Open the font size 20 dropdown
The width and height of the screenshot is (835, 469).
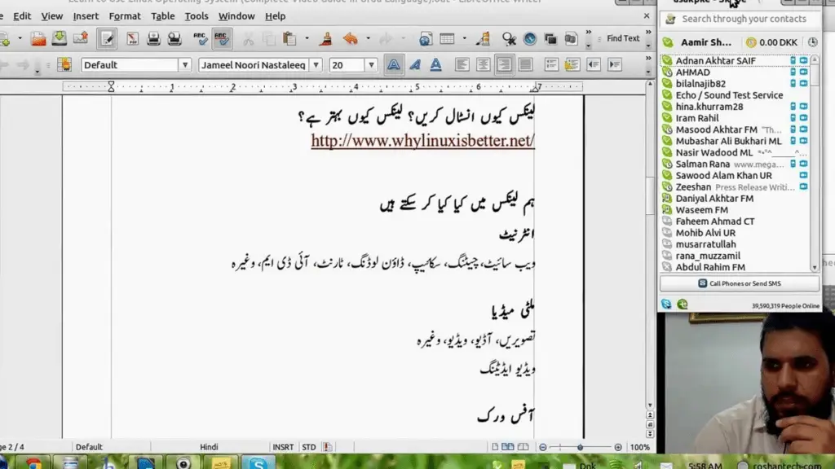371,65
